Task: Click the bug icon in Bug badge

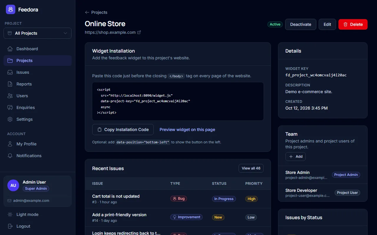Action: pos(174,199)
